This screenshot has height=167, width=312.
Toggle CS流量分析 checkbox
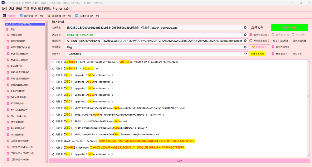coord(8,66)
